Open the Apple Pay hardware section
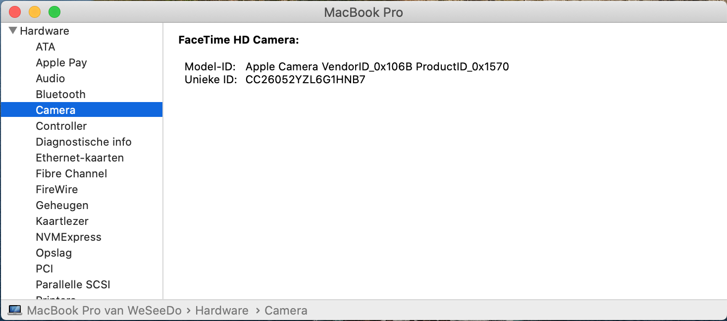The width and height of the screenshot is (727, 321). click(61, 63)
